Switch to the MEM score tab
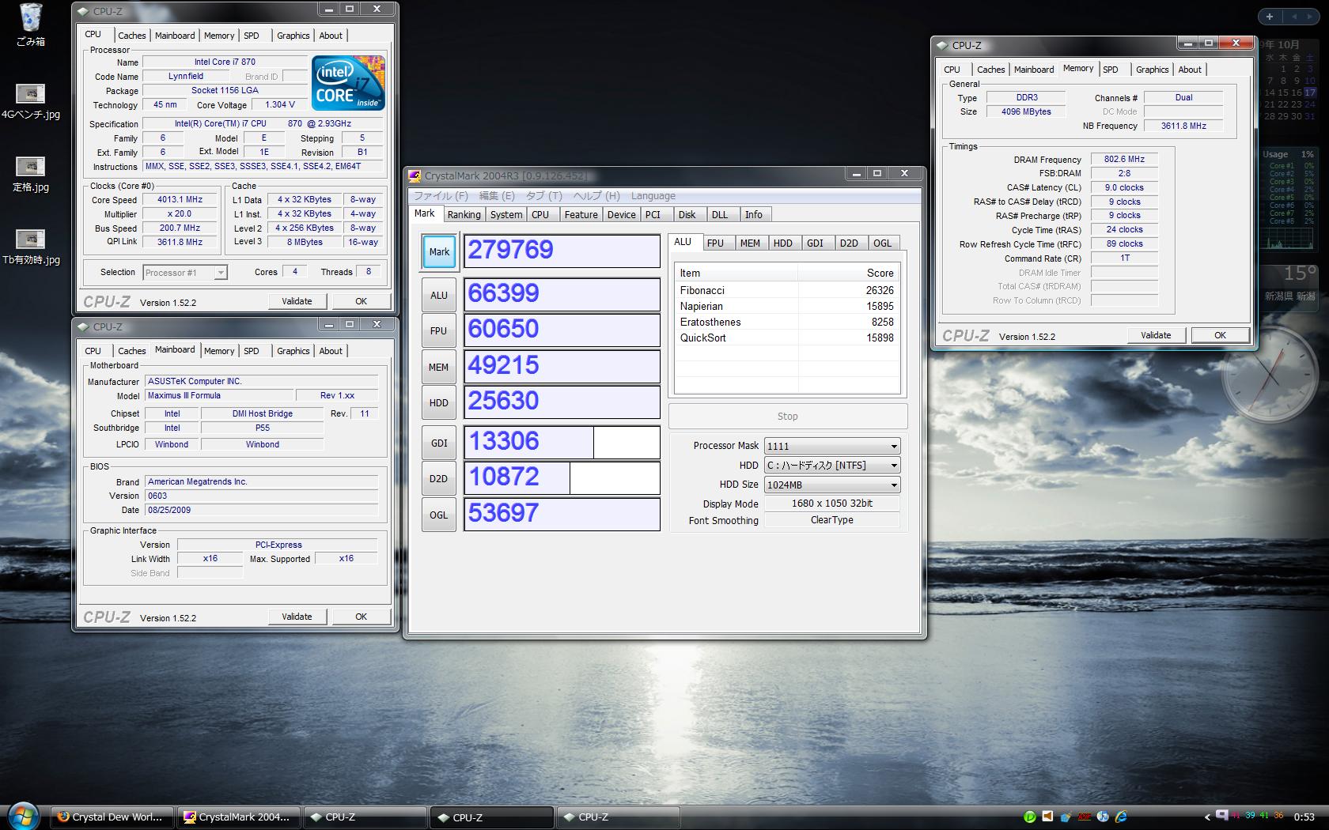Viewport: 1329px width, 830px height. coord(750,243)
